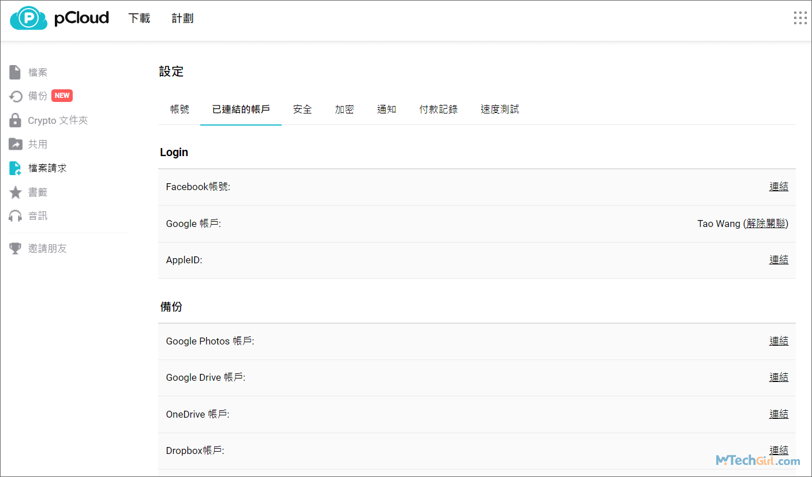Screen dimensions: 812x477
Task: Click the pCloud logo icon
Action: [28, 18]
